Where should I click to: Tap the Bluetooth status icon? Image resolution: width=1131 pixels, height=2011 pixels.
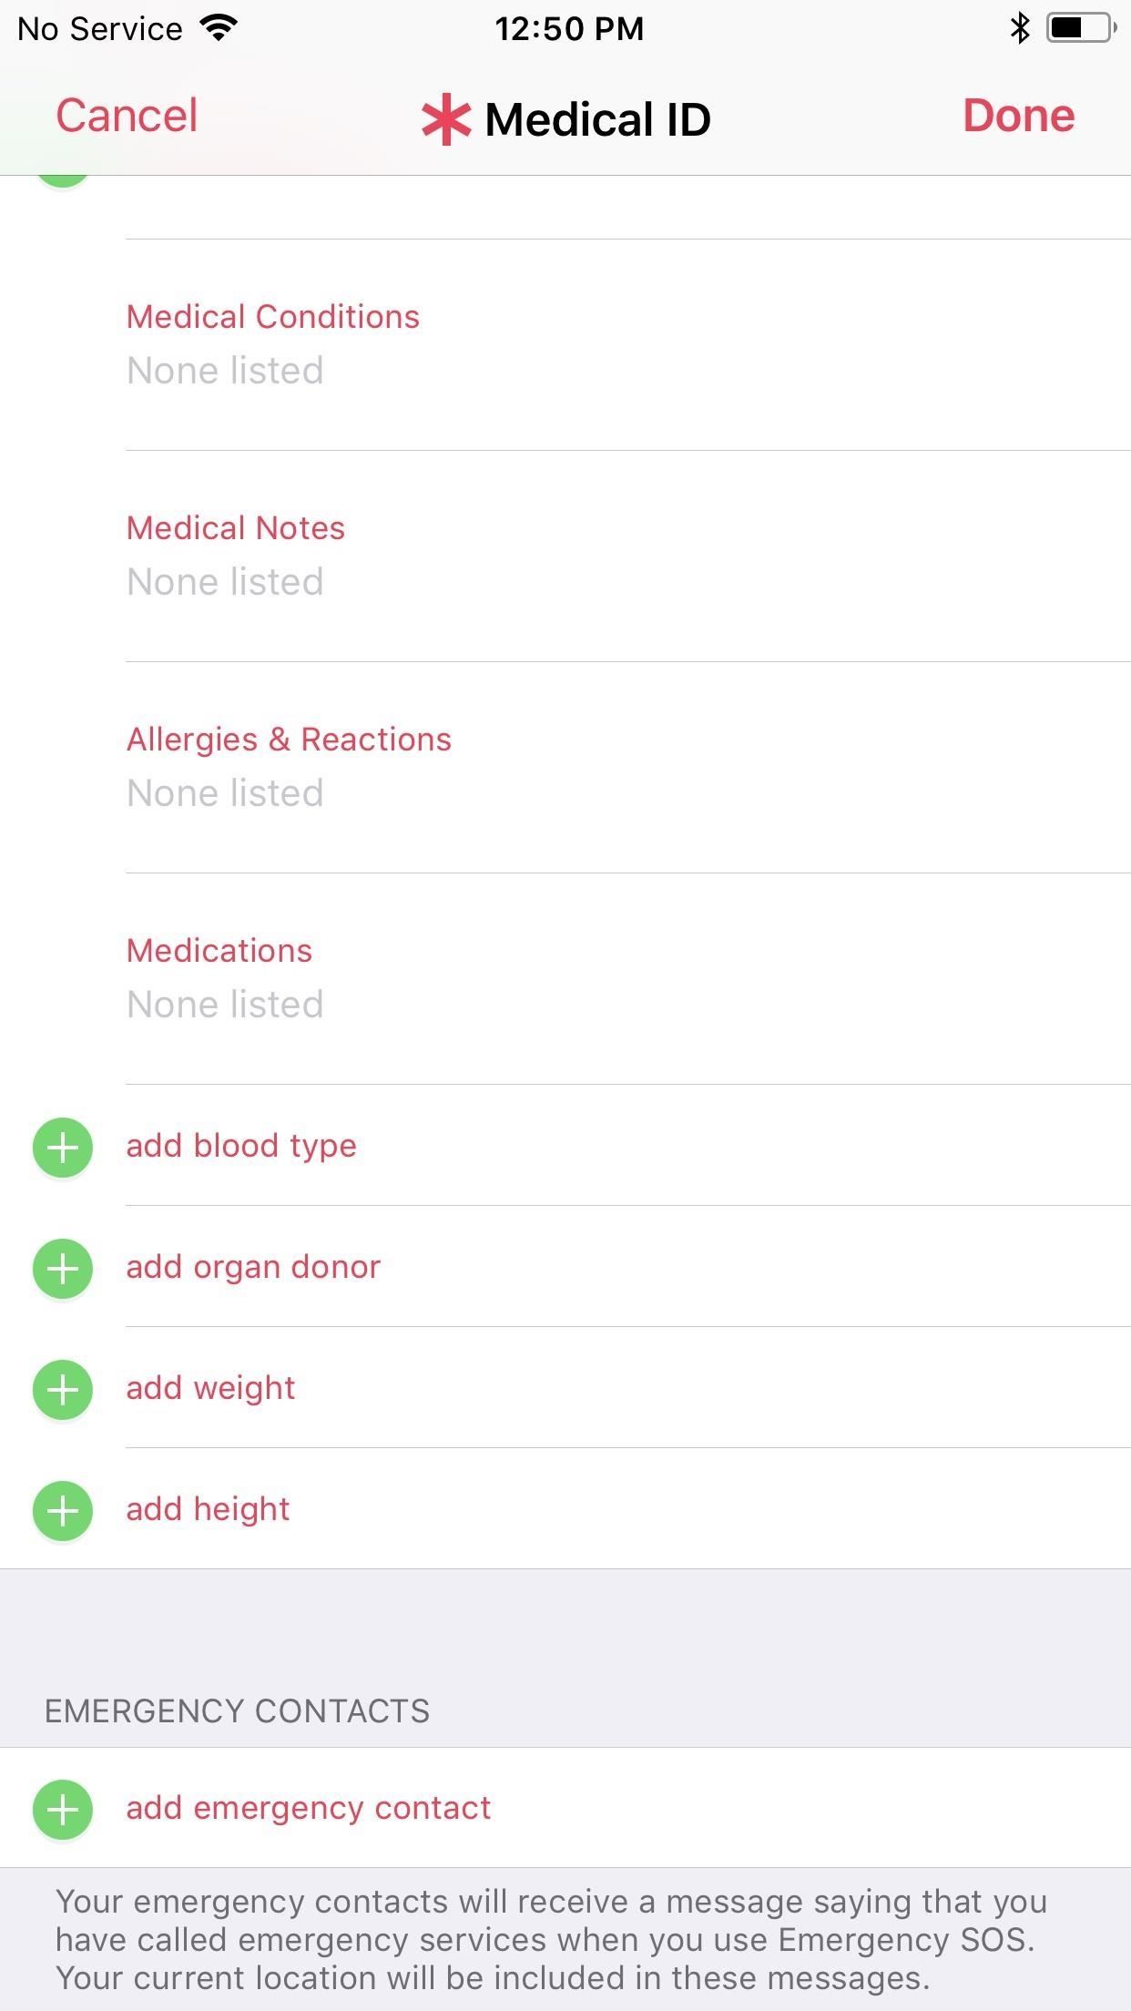(x=1020, y=28)
